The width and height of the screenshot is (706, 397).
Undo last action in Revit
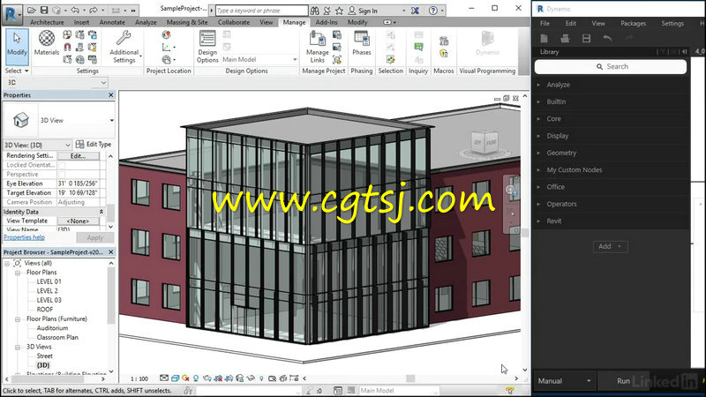[x=75, y=11]
